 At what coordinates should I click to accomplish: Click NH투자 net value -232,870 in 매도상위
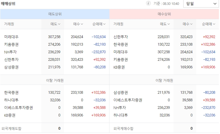(x=99, y=52)
